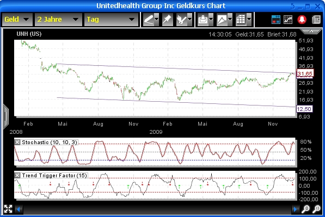325x217 pixels.
Task: Click the Geld:31,65 quote text
Action: tap(249, 34)
